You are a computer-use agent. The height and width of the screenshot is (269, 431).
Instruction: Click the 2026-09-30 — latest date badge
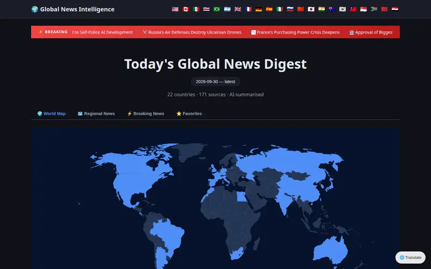click(215, 82)
